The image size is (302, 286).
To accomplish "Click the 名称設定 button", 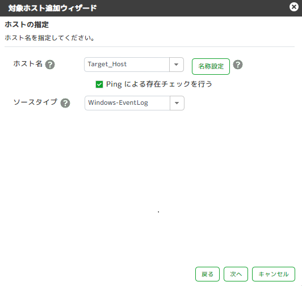I will [x=211, y=66].
